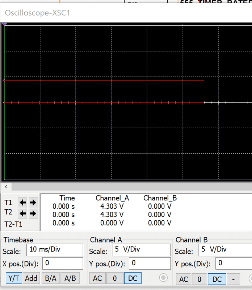Set Channel A coupling to 0 (ground)

pyautogui.click(x=114, y=278)
